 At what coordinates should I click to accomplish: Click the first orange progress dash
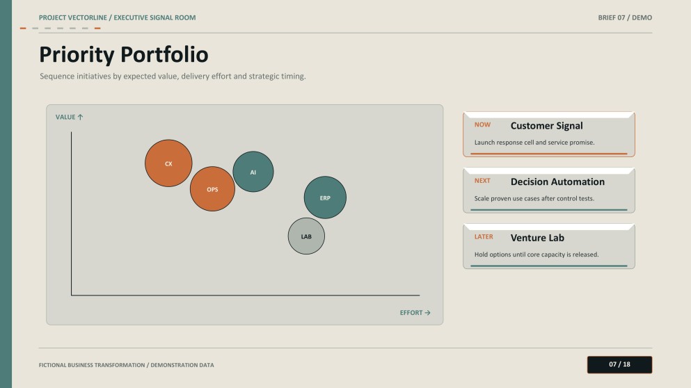23,29
